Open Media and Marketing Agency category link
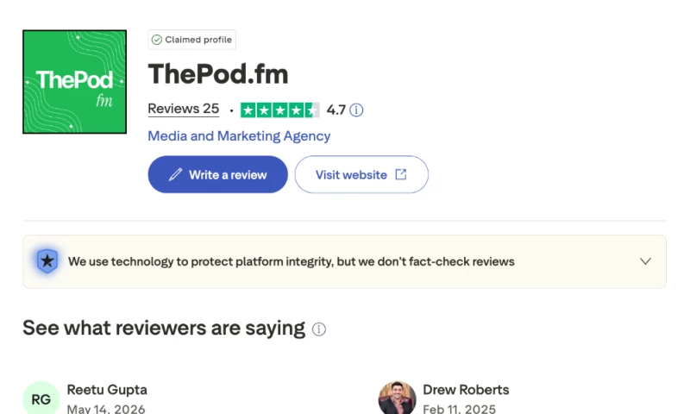The height and width of the screenshot is (414, 690). (239, 136)
